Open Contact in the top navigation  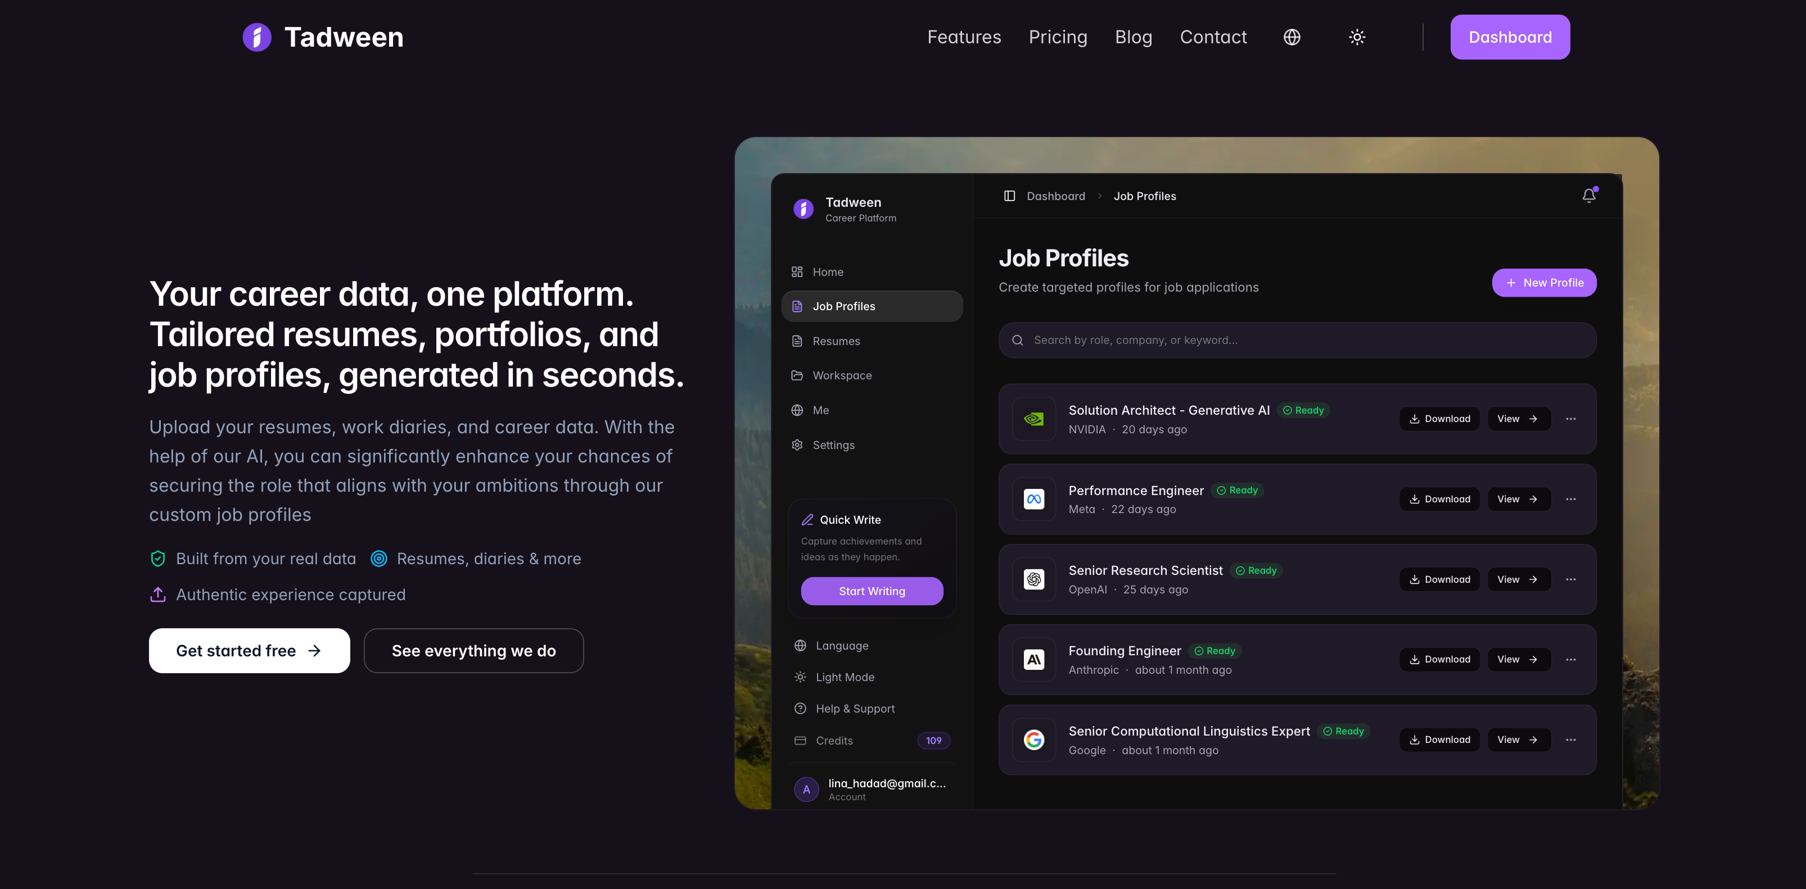point(1213,37)
